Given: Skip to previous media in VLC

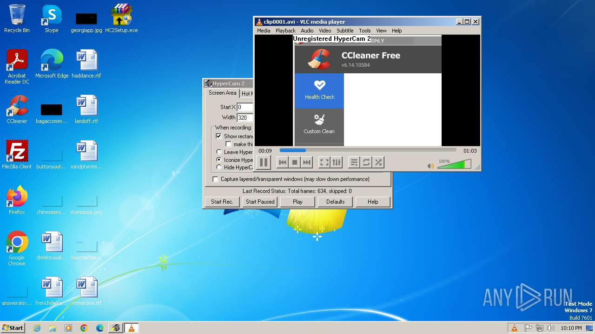Looking at the screenshot, I should pyautogui.click(x=282, y=162).
